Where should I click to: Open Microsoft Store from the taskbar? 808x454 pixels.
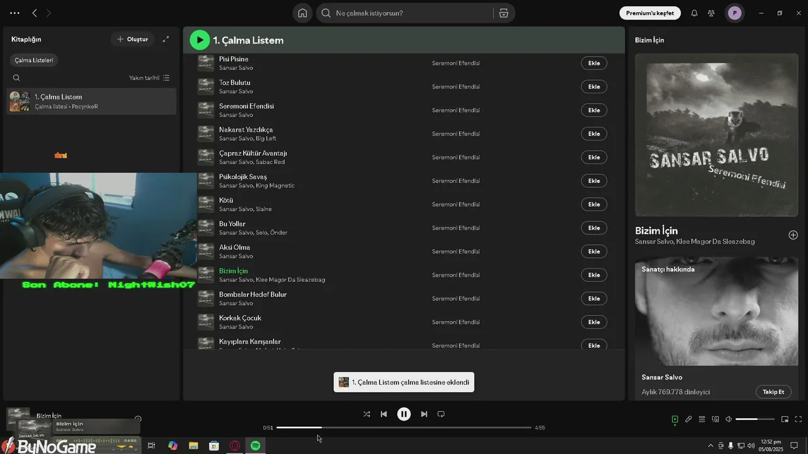[214, 446]
